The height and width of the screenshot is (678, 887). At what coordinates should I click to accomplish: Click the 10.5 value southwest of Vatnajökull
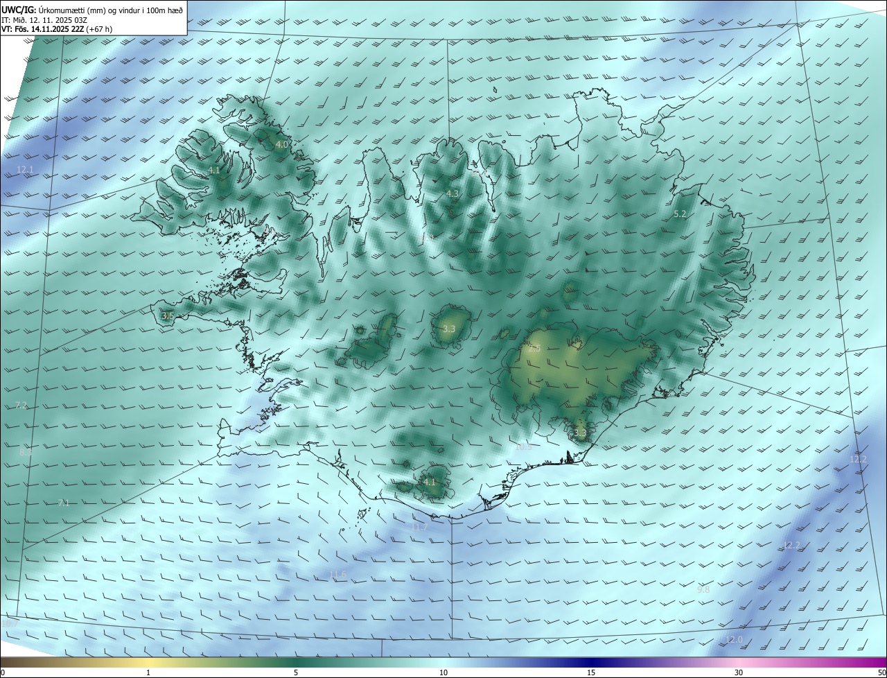pos(523,447)
